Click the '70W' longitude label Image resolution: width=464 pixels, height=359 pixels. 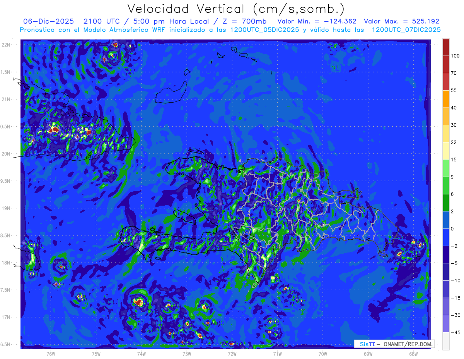pos(322,354)
